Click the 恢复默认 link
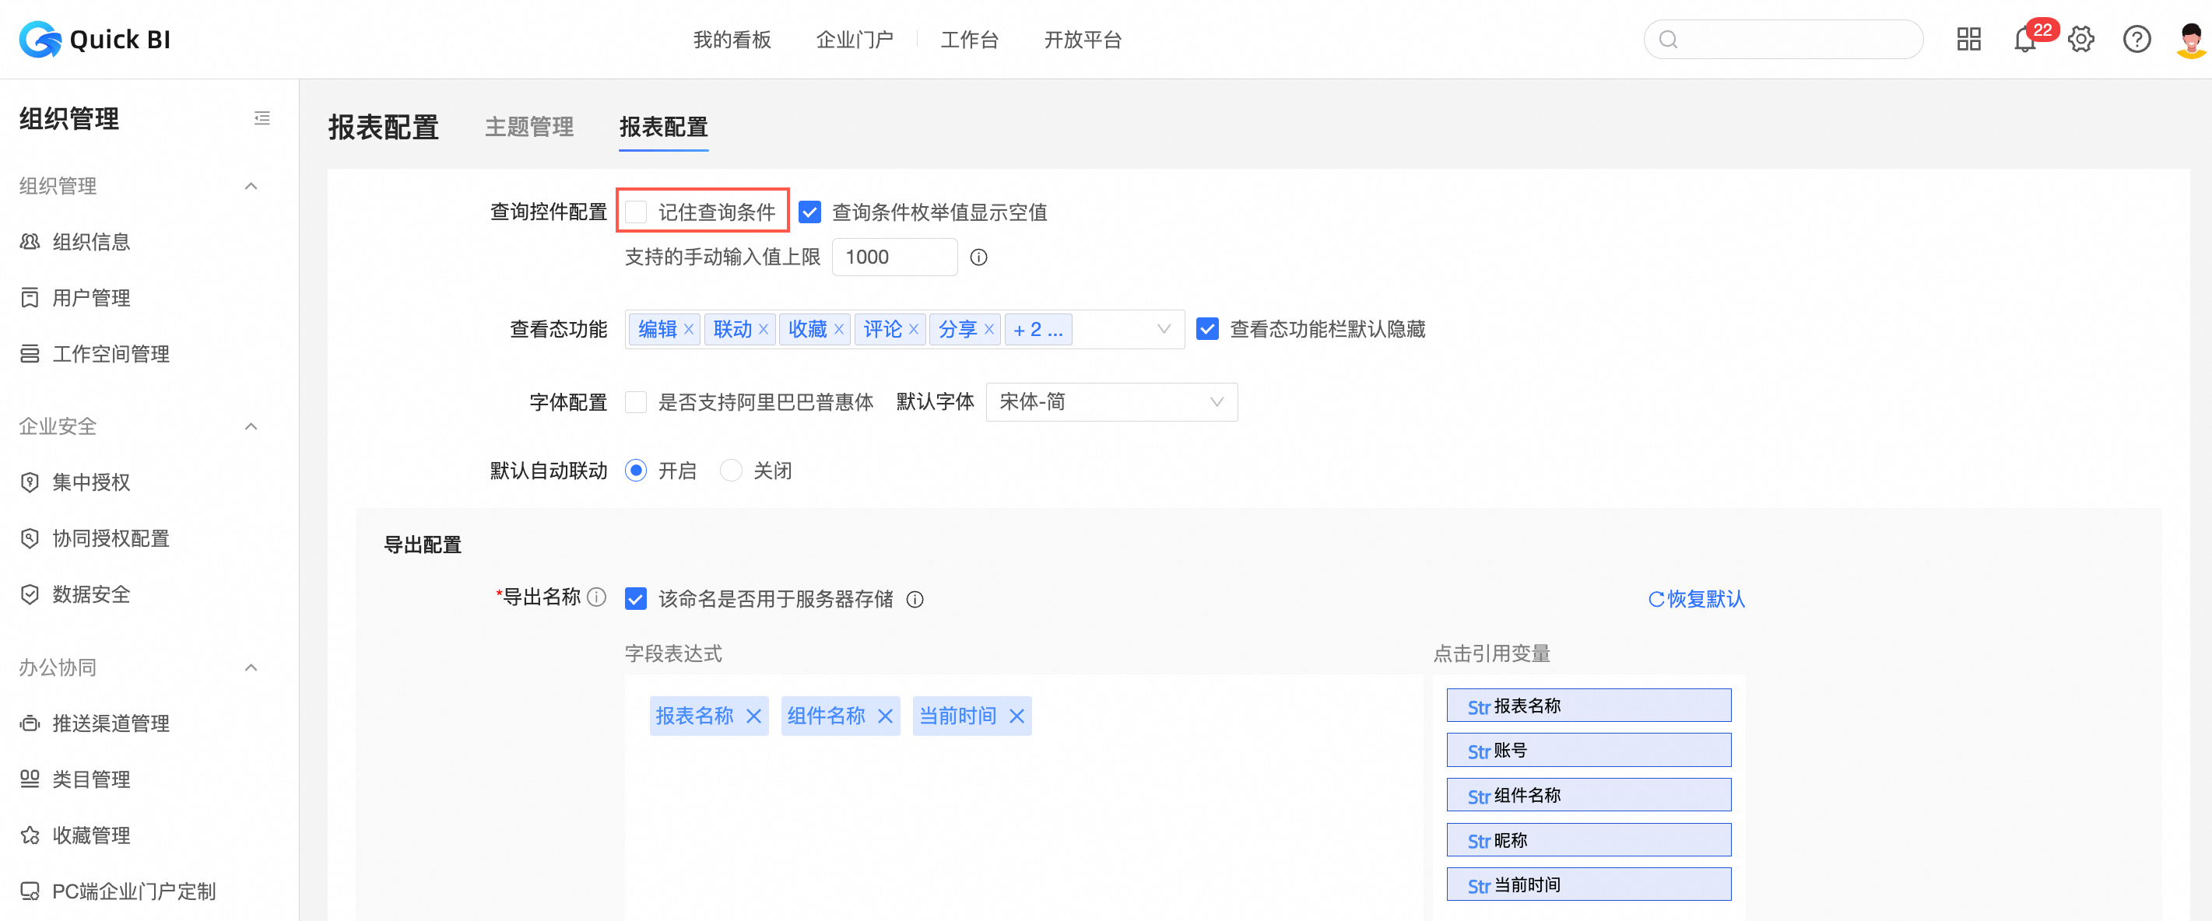The height and width of the screenshot is (921, 2212). [1696, 599]
